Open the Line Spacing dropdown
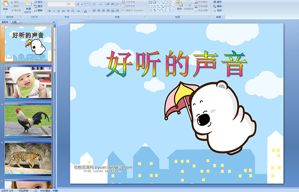The width and height of the screenshot is (299, 192). click(x=118, y=4)
